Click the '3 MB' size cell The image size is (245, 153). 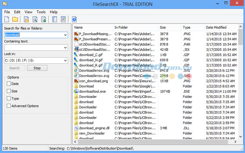tap(163, 128)
